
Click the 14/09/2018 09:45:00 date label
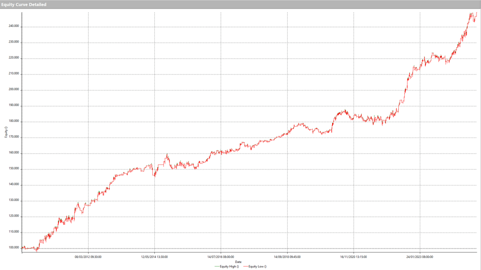[287, 256]
